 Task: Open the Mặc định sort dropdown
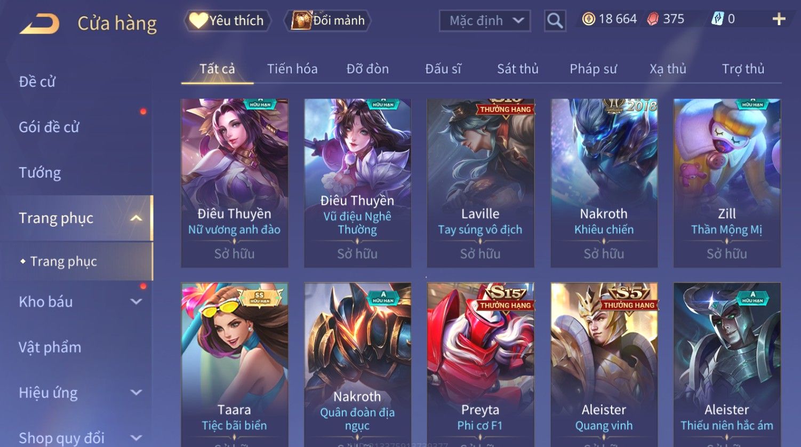[x=485, y=21]
